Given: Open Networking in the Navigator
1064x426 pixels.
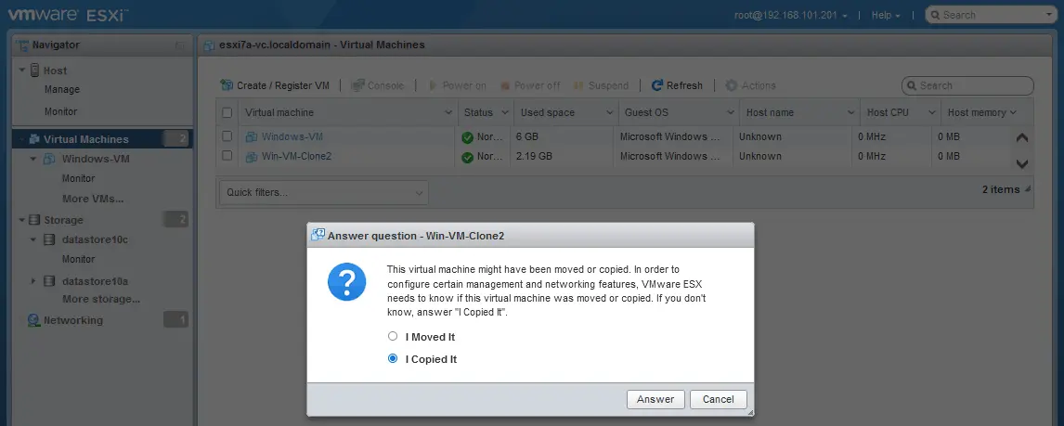Looking at the screenshot, I should click(73, 320).
